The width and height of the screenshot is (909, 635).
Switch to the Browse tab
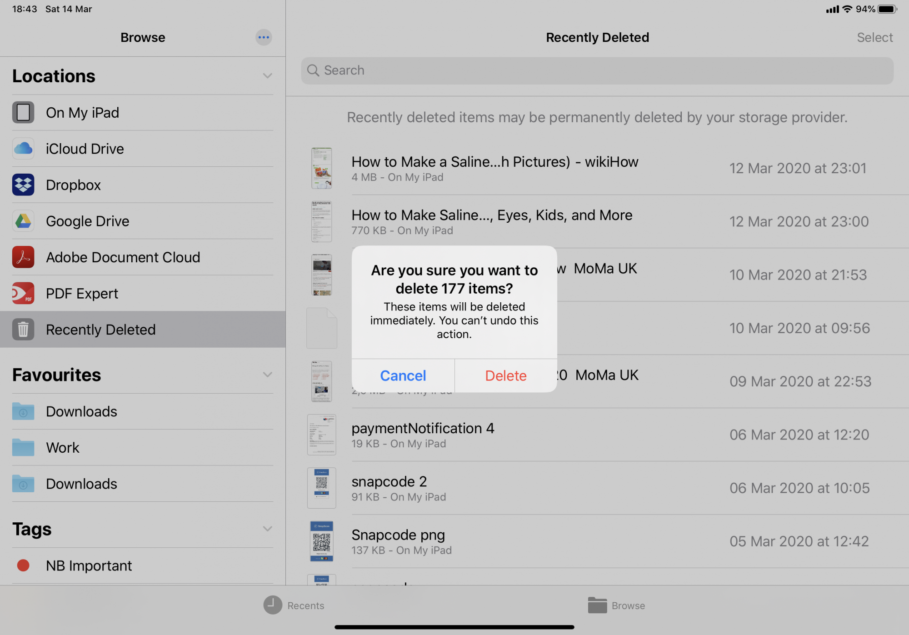pos(616,605)
